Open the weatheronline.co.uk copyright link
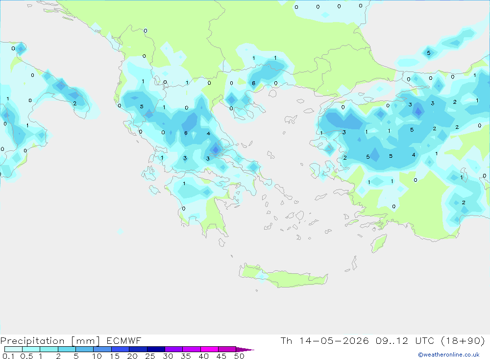Screen dimensions: 490x359 pos(449,355)
